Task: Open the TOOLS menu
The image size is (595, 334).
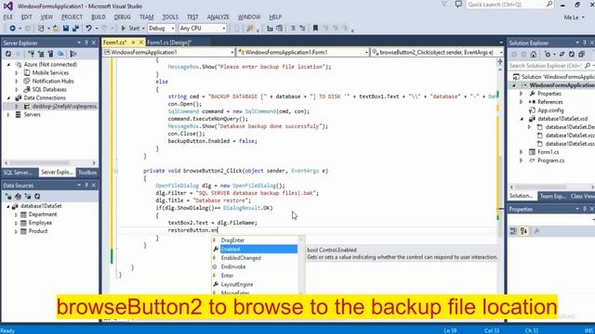Action: tap(170, 17)
